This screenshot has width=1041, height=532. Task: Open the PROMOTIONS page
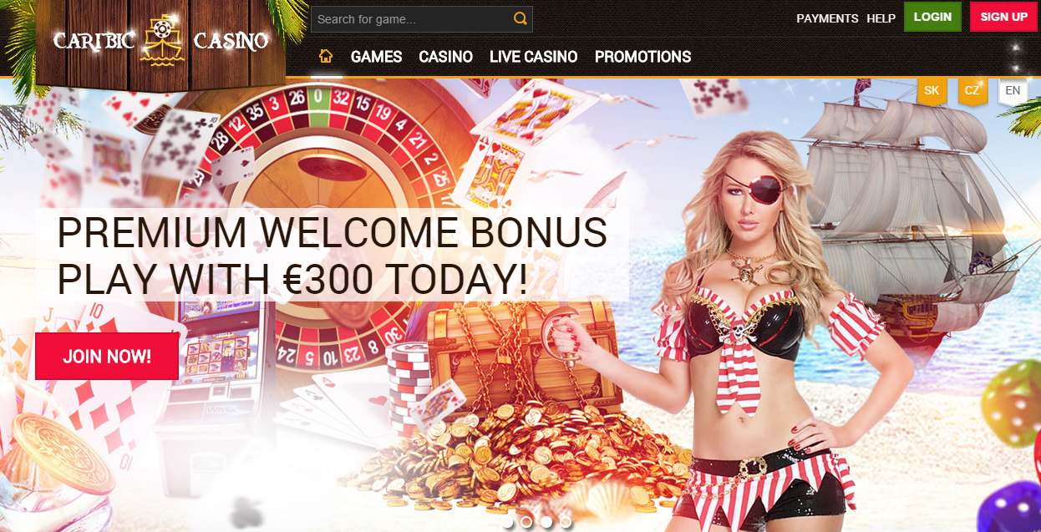(642, 57)
